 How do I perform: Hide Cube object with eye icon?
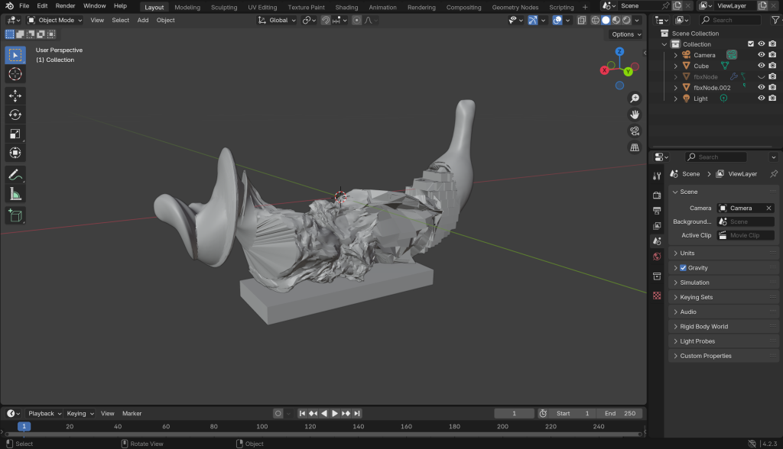[x=761, y=66]
